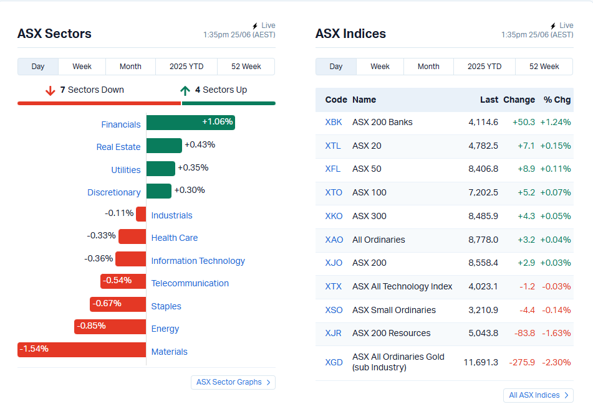The width and height of the screenshot is (593, 417).
Task: Show 2025 YTD in ASX Indices
Action: (x=485, y=67)
